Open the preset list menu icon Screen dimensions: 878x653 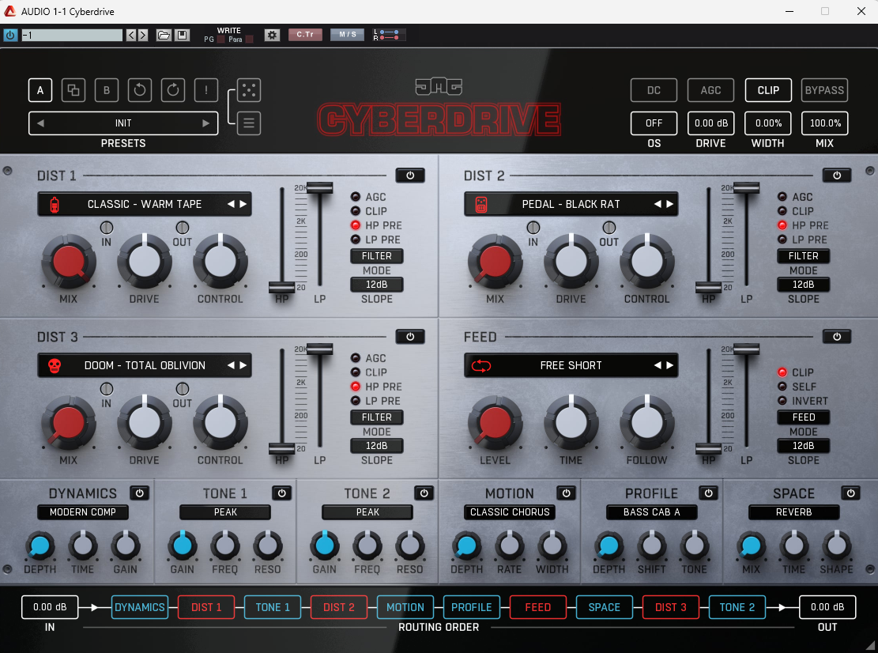click(x=249, y=123)
